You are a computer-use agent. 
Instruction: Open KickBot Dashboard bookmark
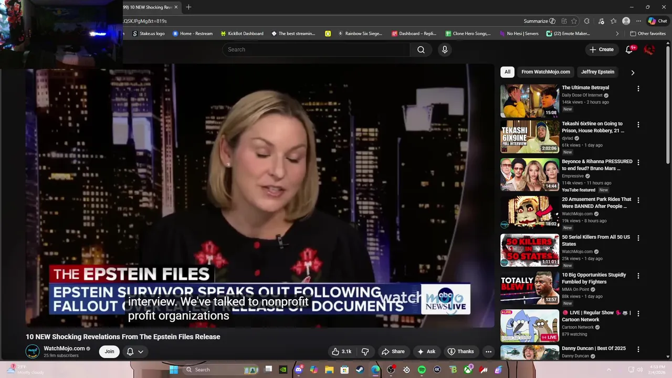(x=242, y=34)
